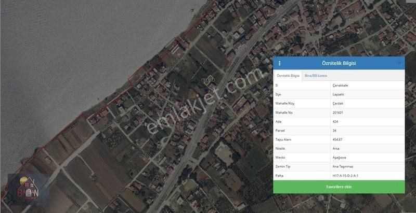416x213 pixels.
Task: Click the Mahalle No row label
Action: 283,112
